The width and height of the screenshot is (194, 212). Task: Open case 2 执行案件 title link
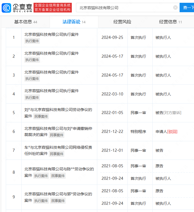pos(52,53)
